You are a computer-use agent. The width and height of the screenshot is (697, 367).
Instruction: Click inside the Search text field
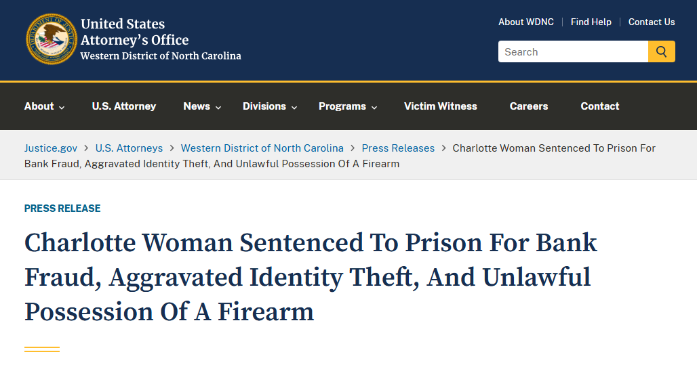tap(573, 51)
